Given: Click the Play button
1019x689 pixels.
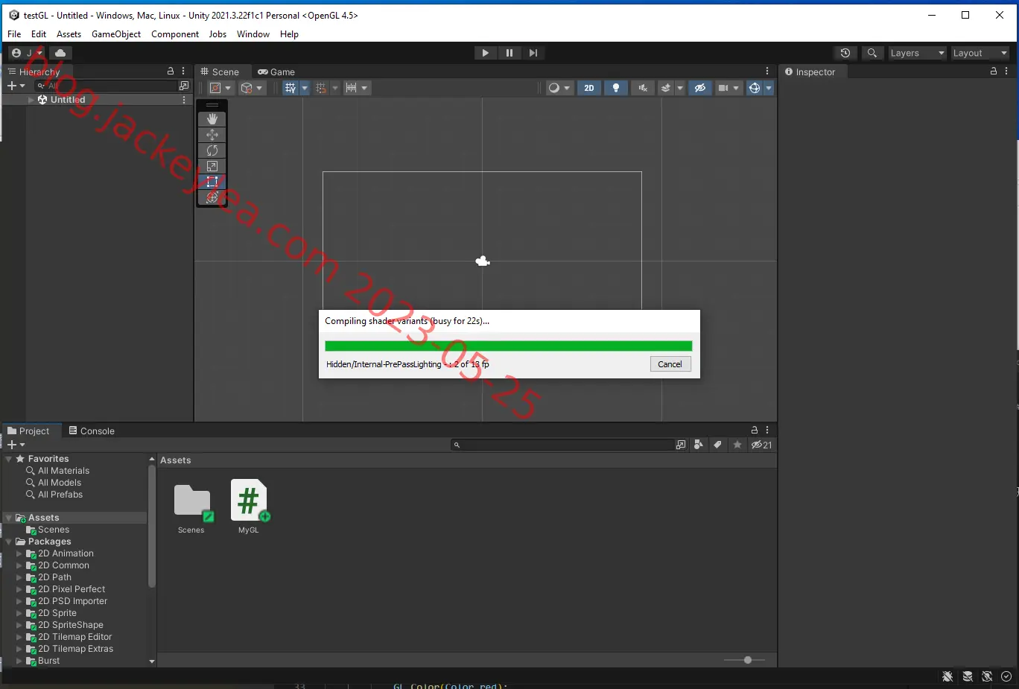Looking at the screenshot, I should pyautogui.click(x=486, y=53).
